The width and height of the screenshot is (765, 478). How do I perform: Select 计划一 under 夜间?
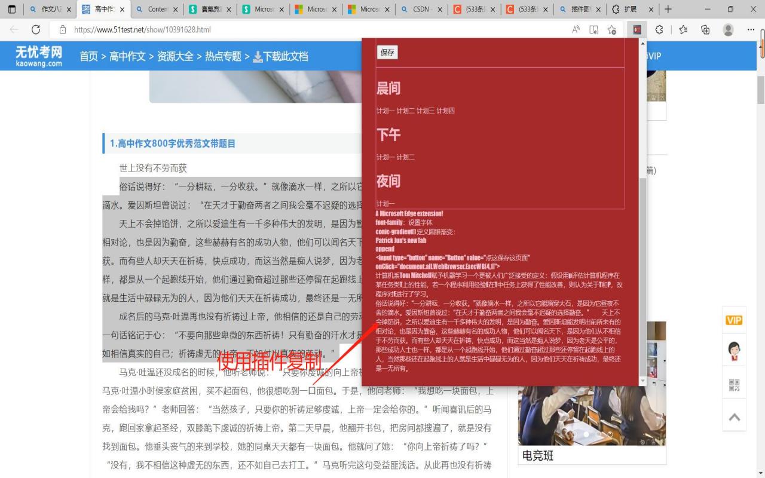[x=385, y=204]
